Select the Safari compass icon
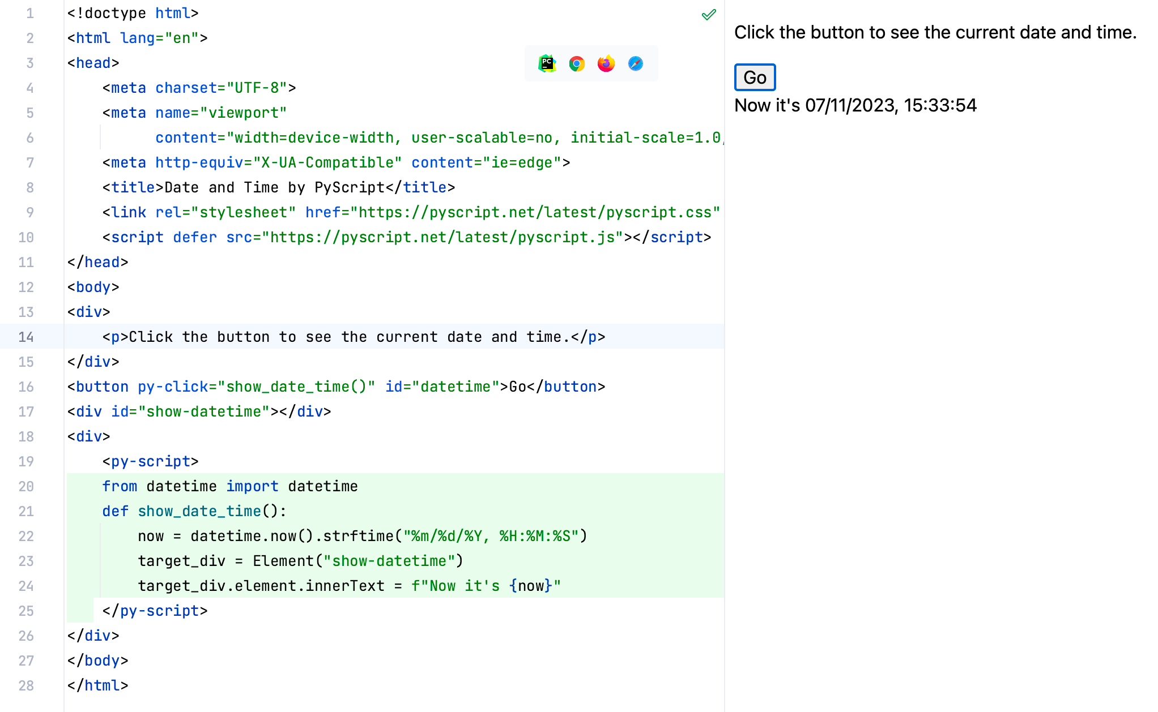This screenshot has width=1158, height=712. pyautogui.click(x=635, y=64)
